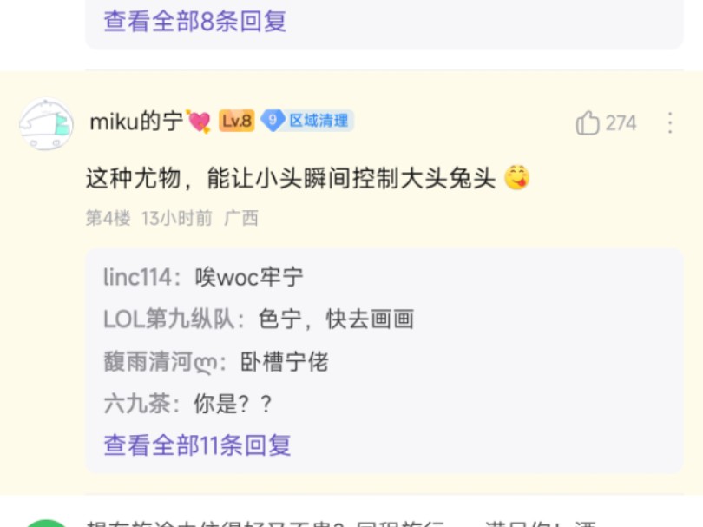
Task: Open username miku的宁 profile link
Action: pyautogui.click(x=136, y=121)
